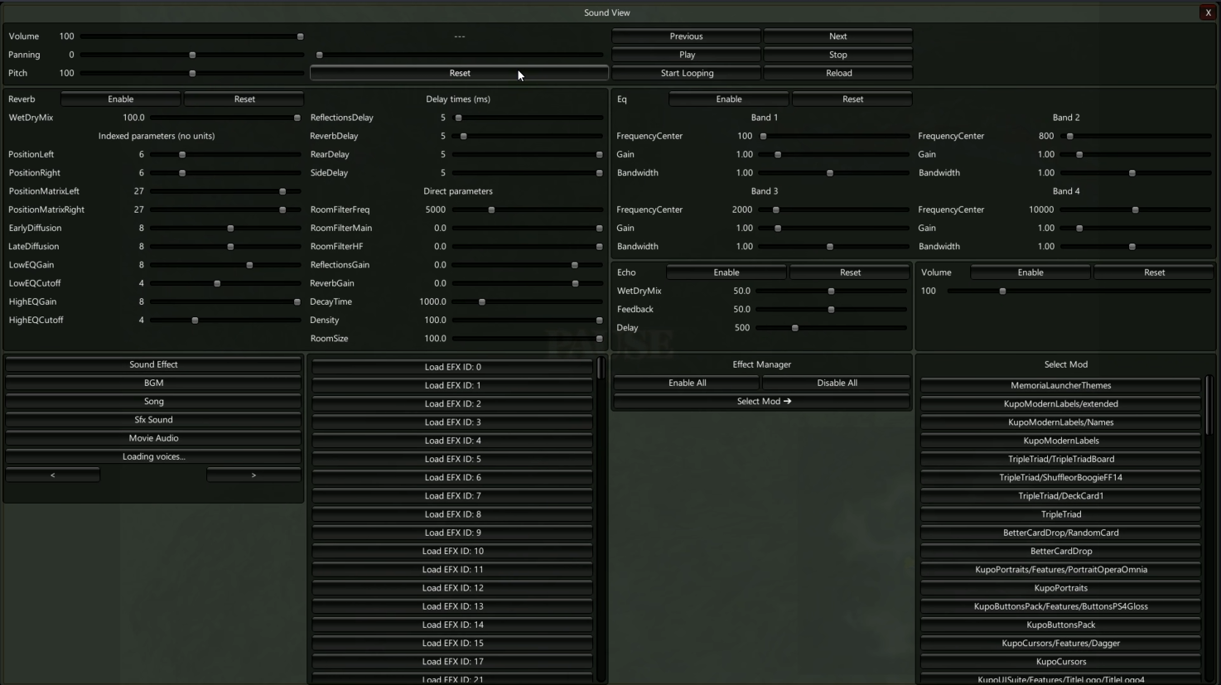1221x685 pixels.
Task: Select the Sfx Sound category
Action: tap(153, 420)
